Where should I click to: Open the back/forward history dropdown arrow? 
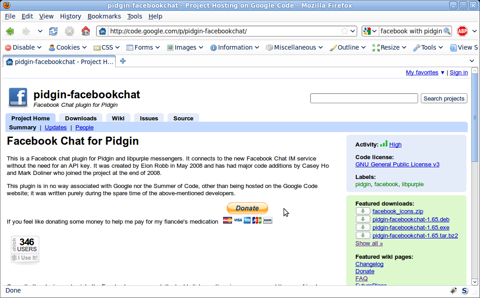tap(40, 31)
